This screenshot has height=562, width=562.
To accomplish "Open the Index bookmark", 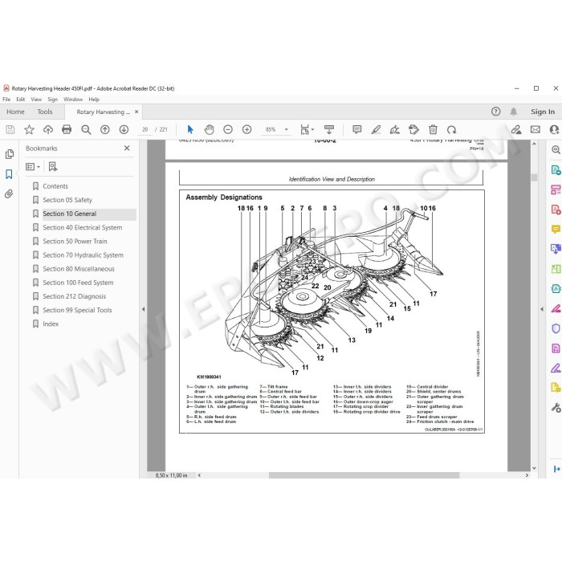I will click(51, 324).
